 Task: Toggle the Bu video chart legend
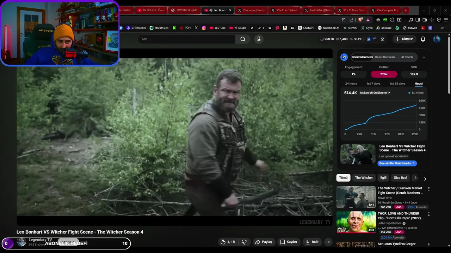coord(416,93)
